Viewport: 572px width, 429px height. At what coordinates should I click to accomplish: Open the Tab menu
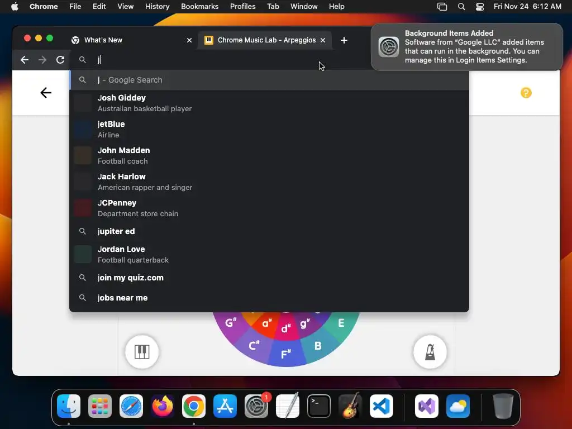point(273,6)
